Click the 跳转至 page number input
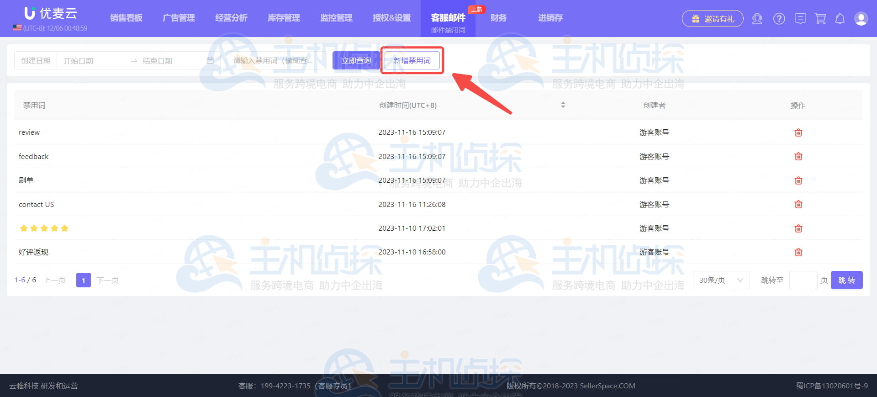877x397 pixels. (x=803, y=280)
